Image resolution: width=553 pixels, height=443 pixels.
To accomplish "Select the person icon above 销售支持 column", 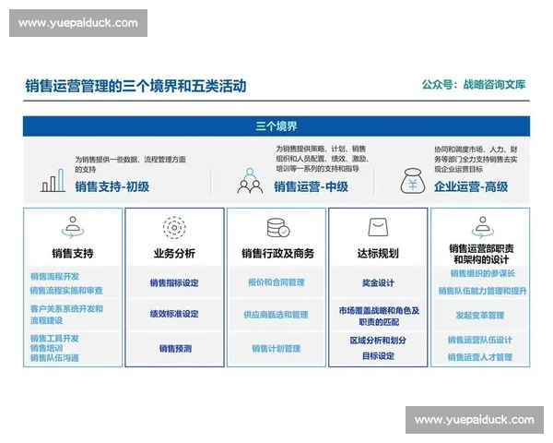I will point(73,227).
